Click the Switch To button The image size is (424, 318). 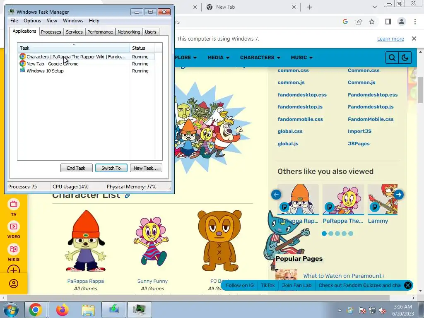[111, 168]
